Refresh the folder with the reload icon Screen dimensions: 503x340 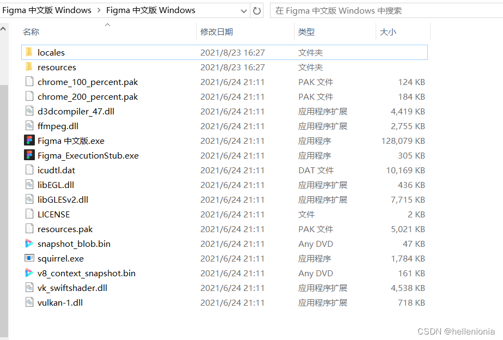coord(256,11)
